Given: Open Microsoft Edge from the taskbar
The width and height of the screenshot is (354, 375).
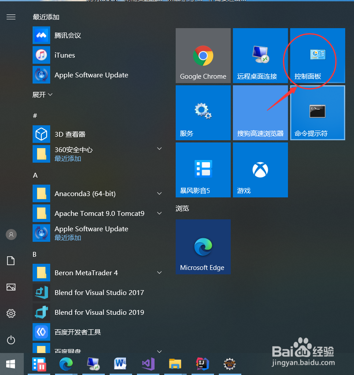Looking at the screenshot, I should tap(66, 364).
